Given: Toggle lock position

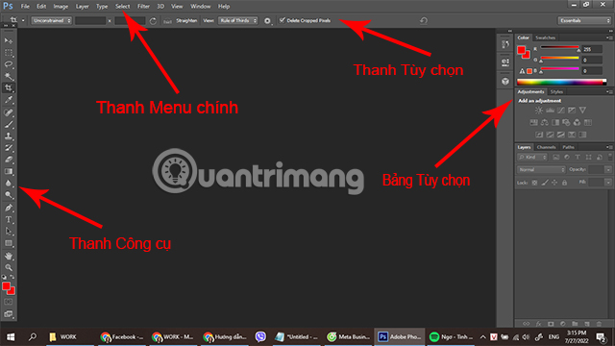Looking at the screenshot, I should (x=554, y=183).
